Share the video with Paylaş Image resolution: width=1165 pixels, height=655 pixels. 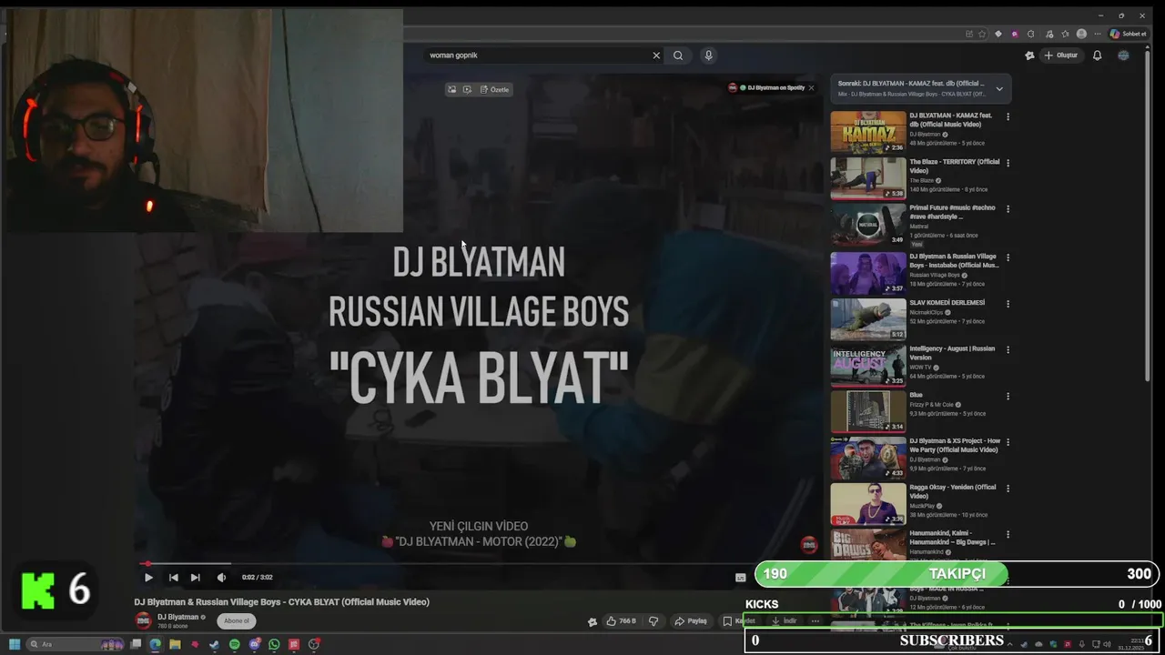click(691, 621)
